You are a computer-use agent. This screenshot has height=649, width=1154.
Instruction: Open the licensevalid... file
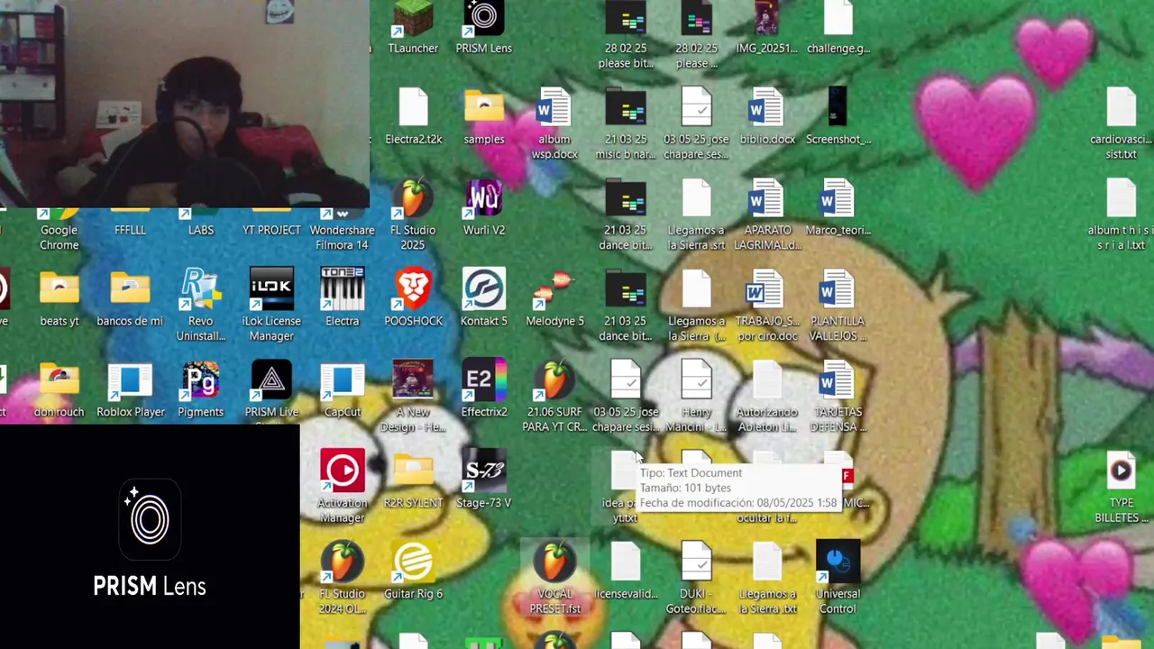point(626,571)
